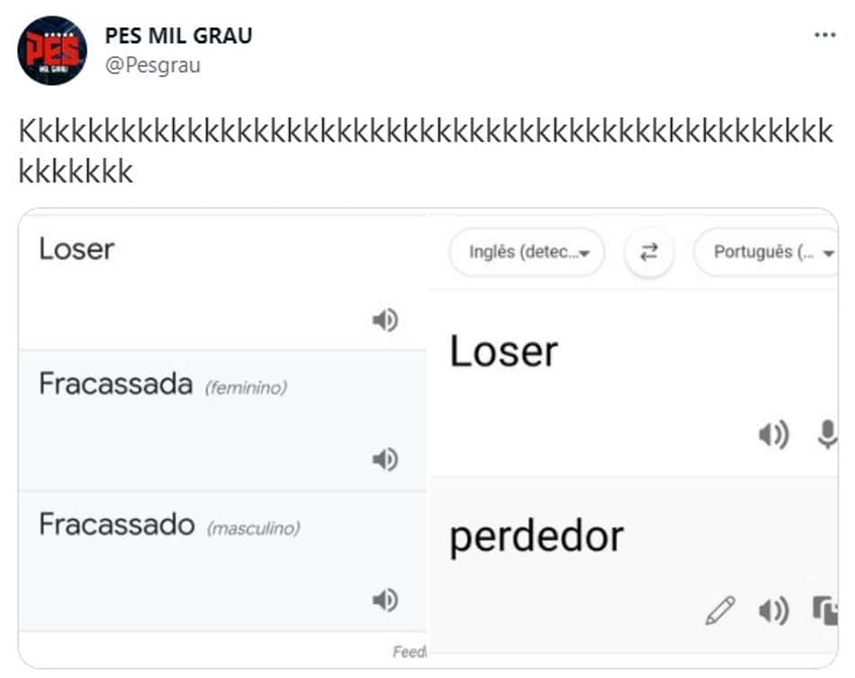The image size is (855, 678).
Task: Open the Português target language dropdown
Action: point(766,253)
